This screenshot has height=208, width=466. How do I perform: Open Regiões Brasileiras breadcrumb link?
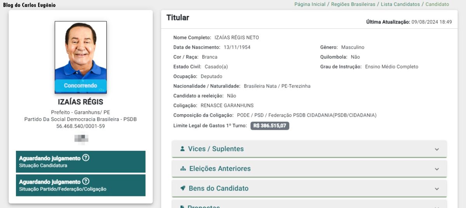coord(353,4)
